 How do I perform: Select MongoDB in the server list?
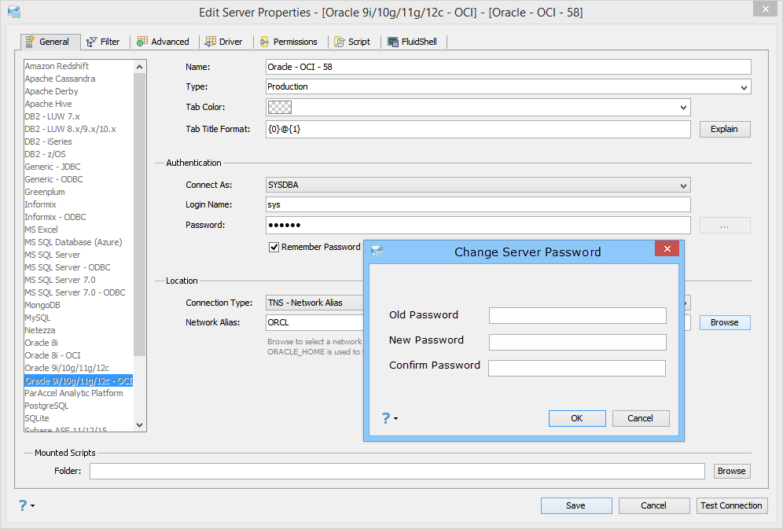[42, 305]
